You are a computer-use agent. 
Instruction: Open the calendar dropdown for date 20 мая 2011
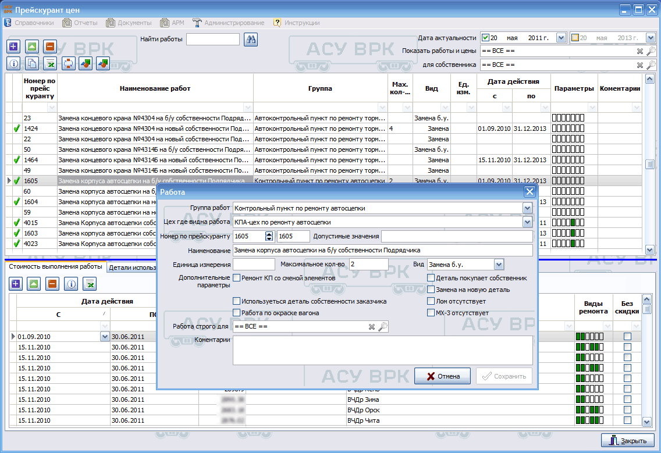561,37
